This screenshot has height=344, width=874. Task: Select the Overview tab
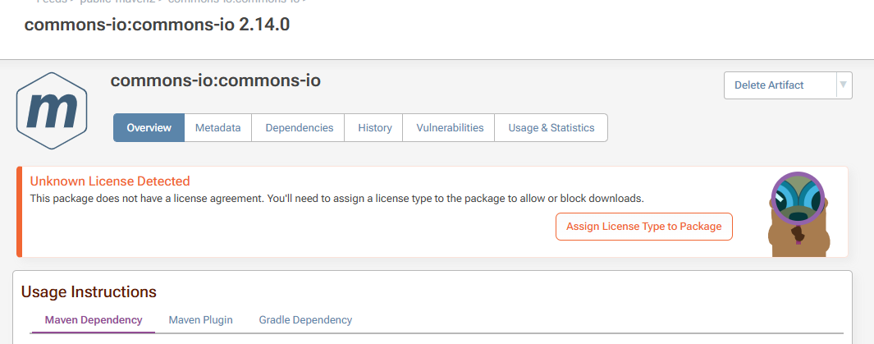point(149,128)
